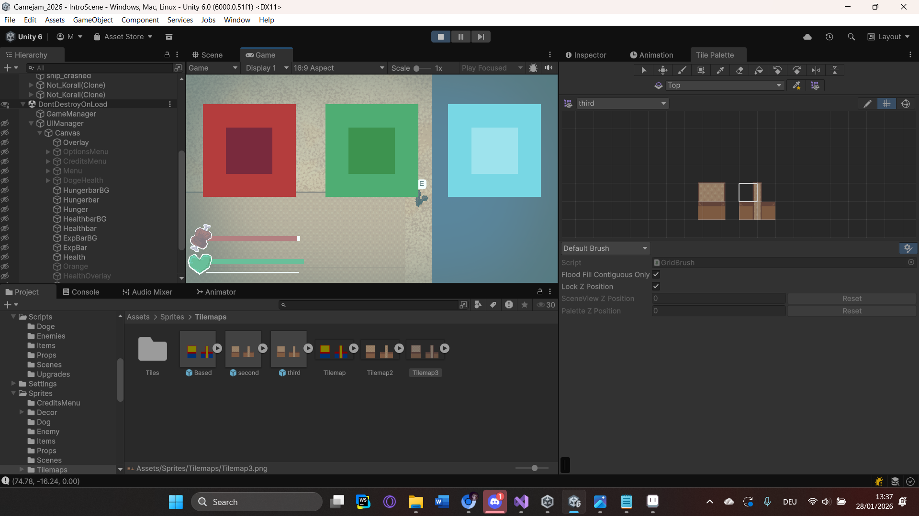This screenshot has width=919, height=516.
Task: Toggle visibility of DontDestroyOnLoad scene
Action: point(5,104)
